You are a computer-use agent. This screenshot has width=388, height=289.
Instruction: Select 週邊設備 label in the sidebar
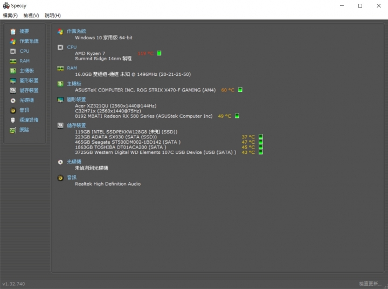coord(29,120)
